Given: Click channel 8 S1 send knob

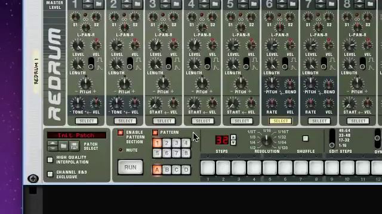Looking at the screenshot, I should tap(347, 17).
